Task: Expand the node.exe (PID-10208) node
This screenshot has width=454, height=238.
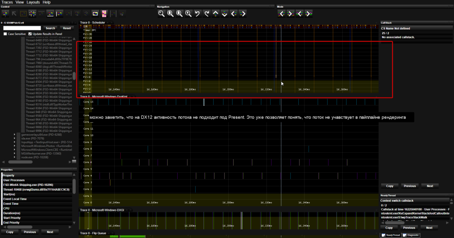Action: pos(14,157)
